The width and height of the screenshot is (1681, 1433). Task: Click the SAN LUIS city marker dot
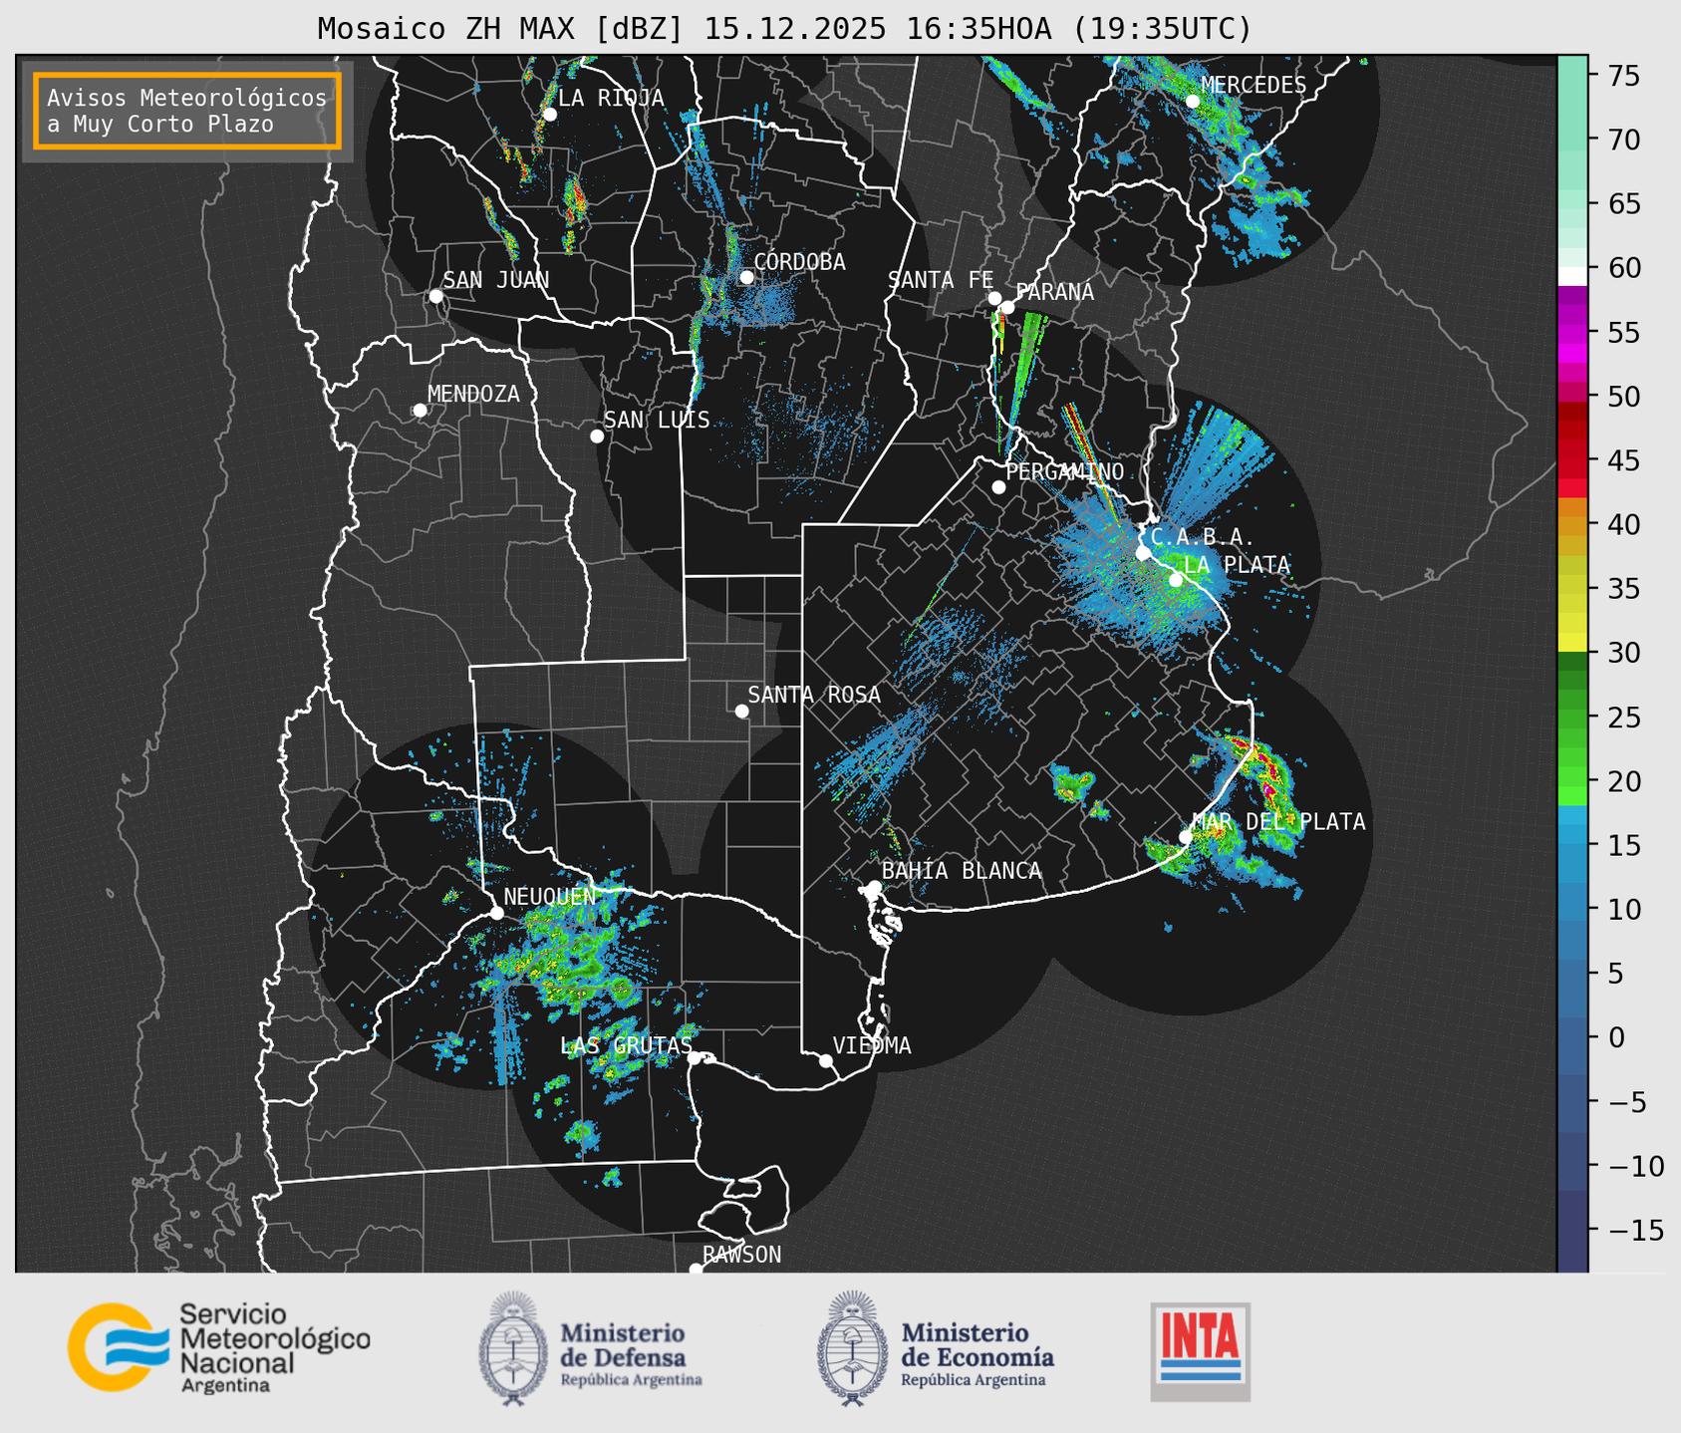click(597, 436)
